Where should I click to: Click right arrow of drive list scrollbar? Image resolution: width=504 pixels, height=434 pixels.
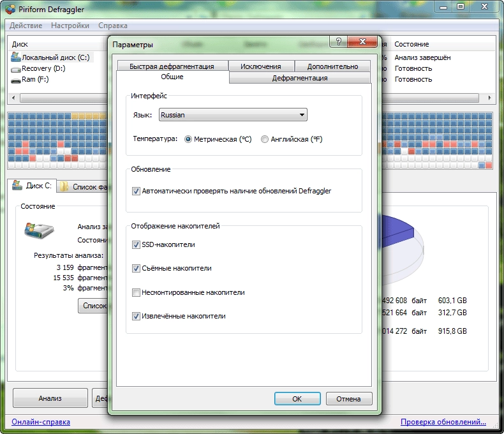pyautogui.click(x=489, y=98)
